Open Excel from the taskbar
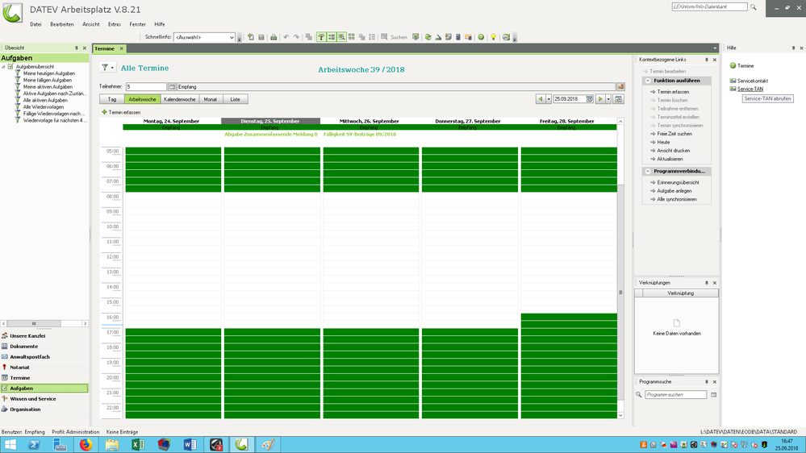Viewport: 806px width, 453px height. click(x=138, y=444)
